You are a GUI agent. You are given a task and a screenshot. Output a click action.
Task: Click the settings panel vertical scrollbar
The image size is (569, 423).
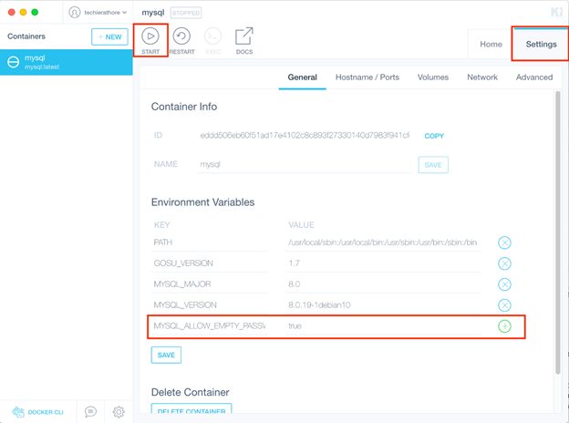557,232
